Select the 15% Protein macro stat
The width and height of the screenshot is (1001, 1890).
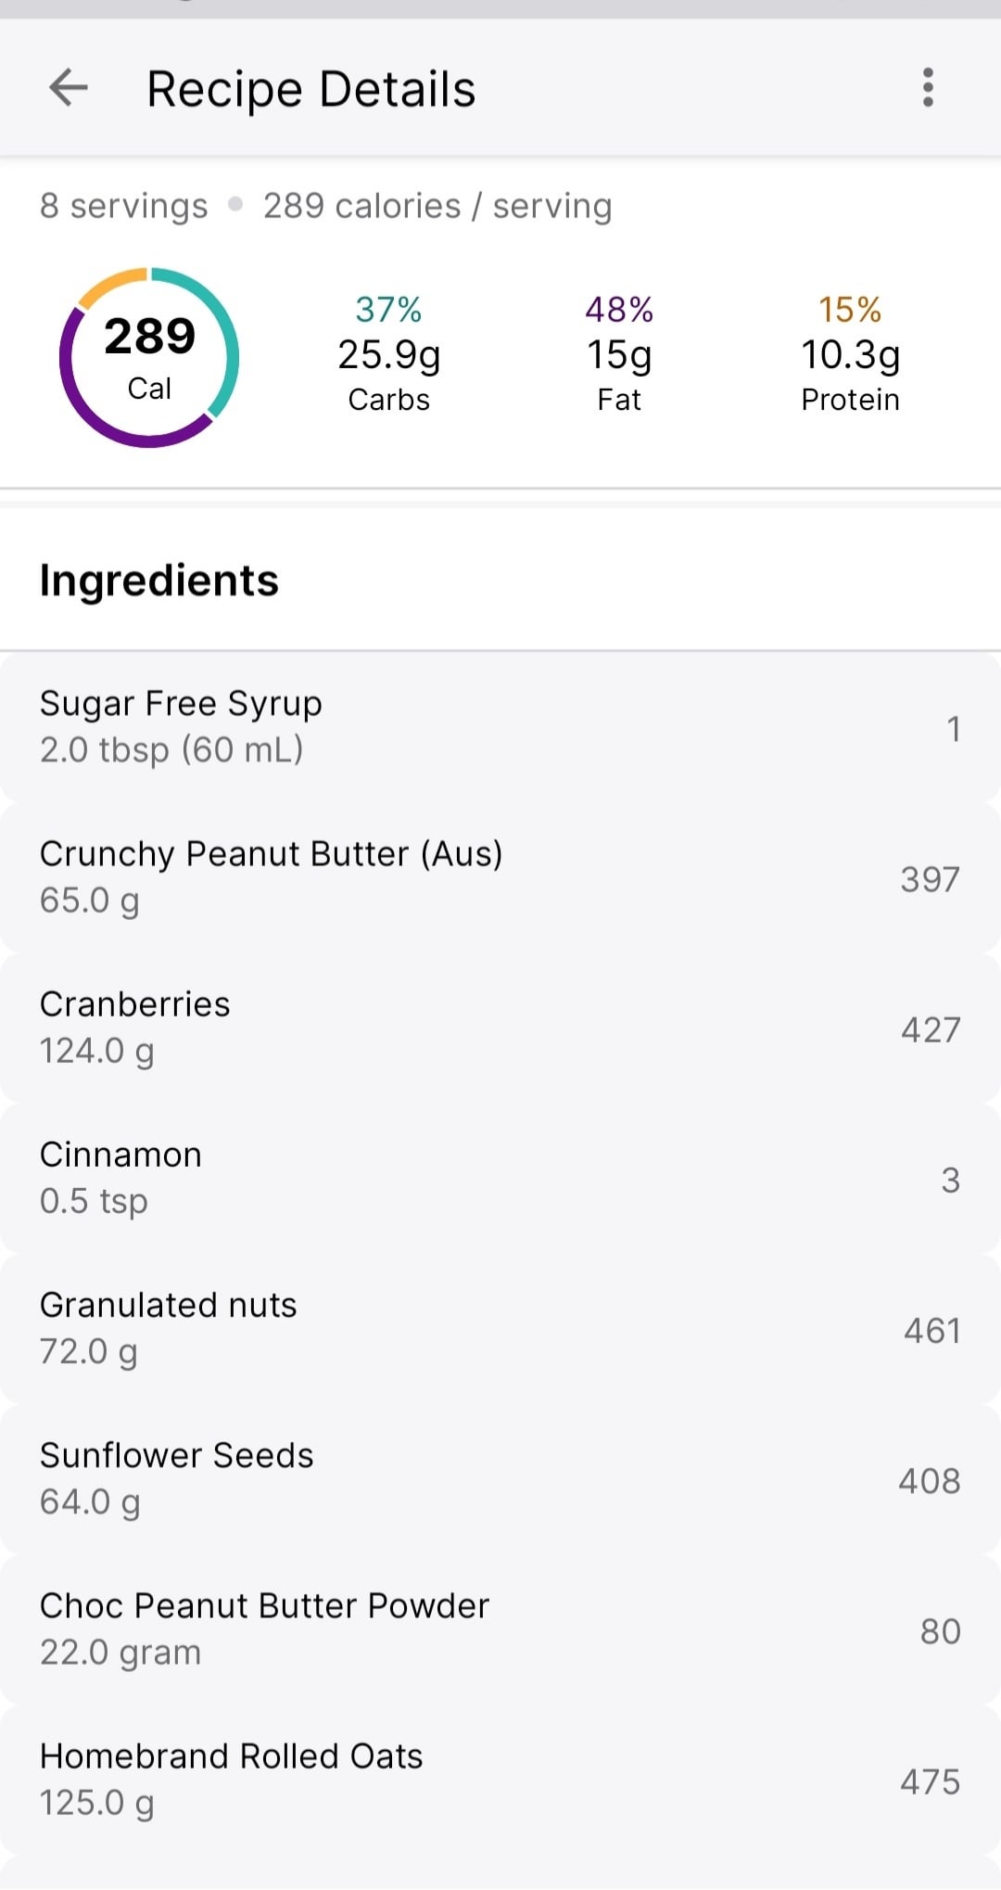[x=850, y=353]
